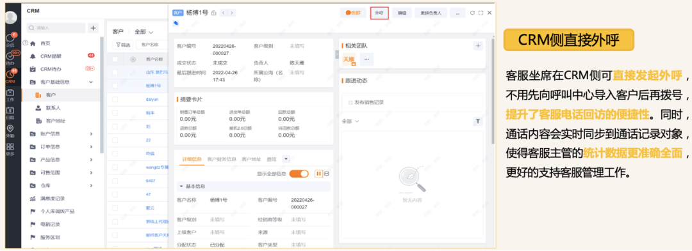Check the select-all checkbox in table header

[115, 59]
